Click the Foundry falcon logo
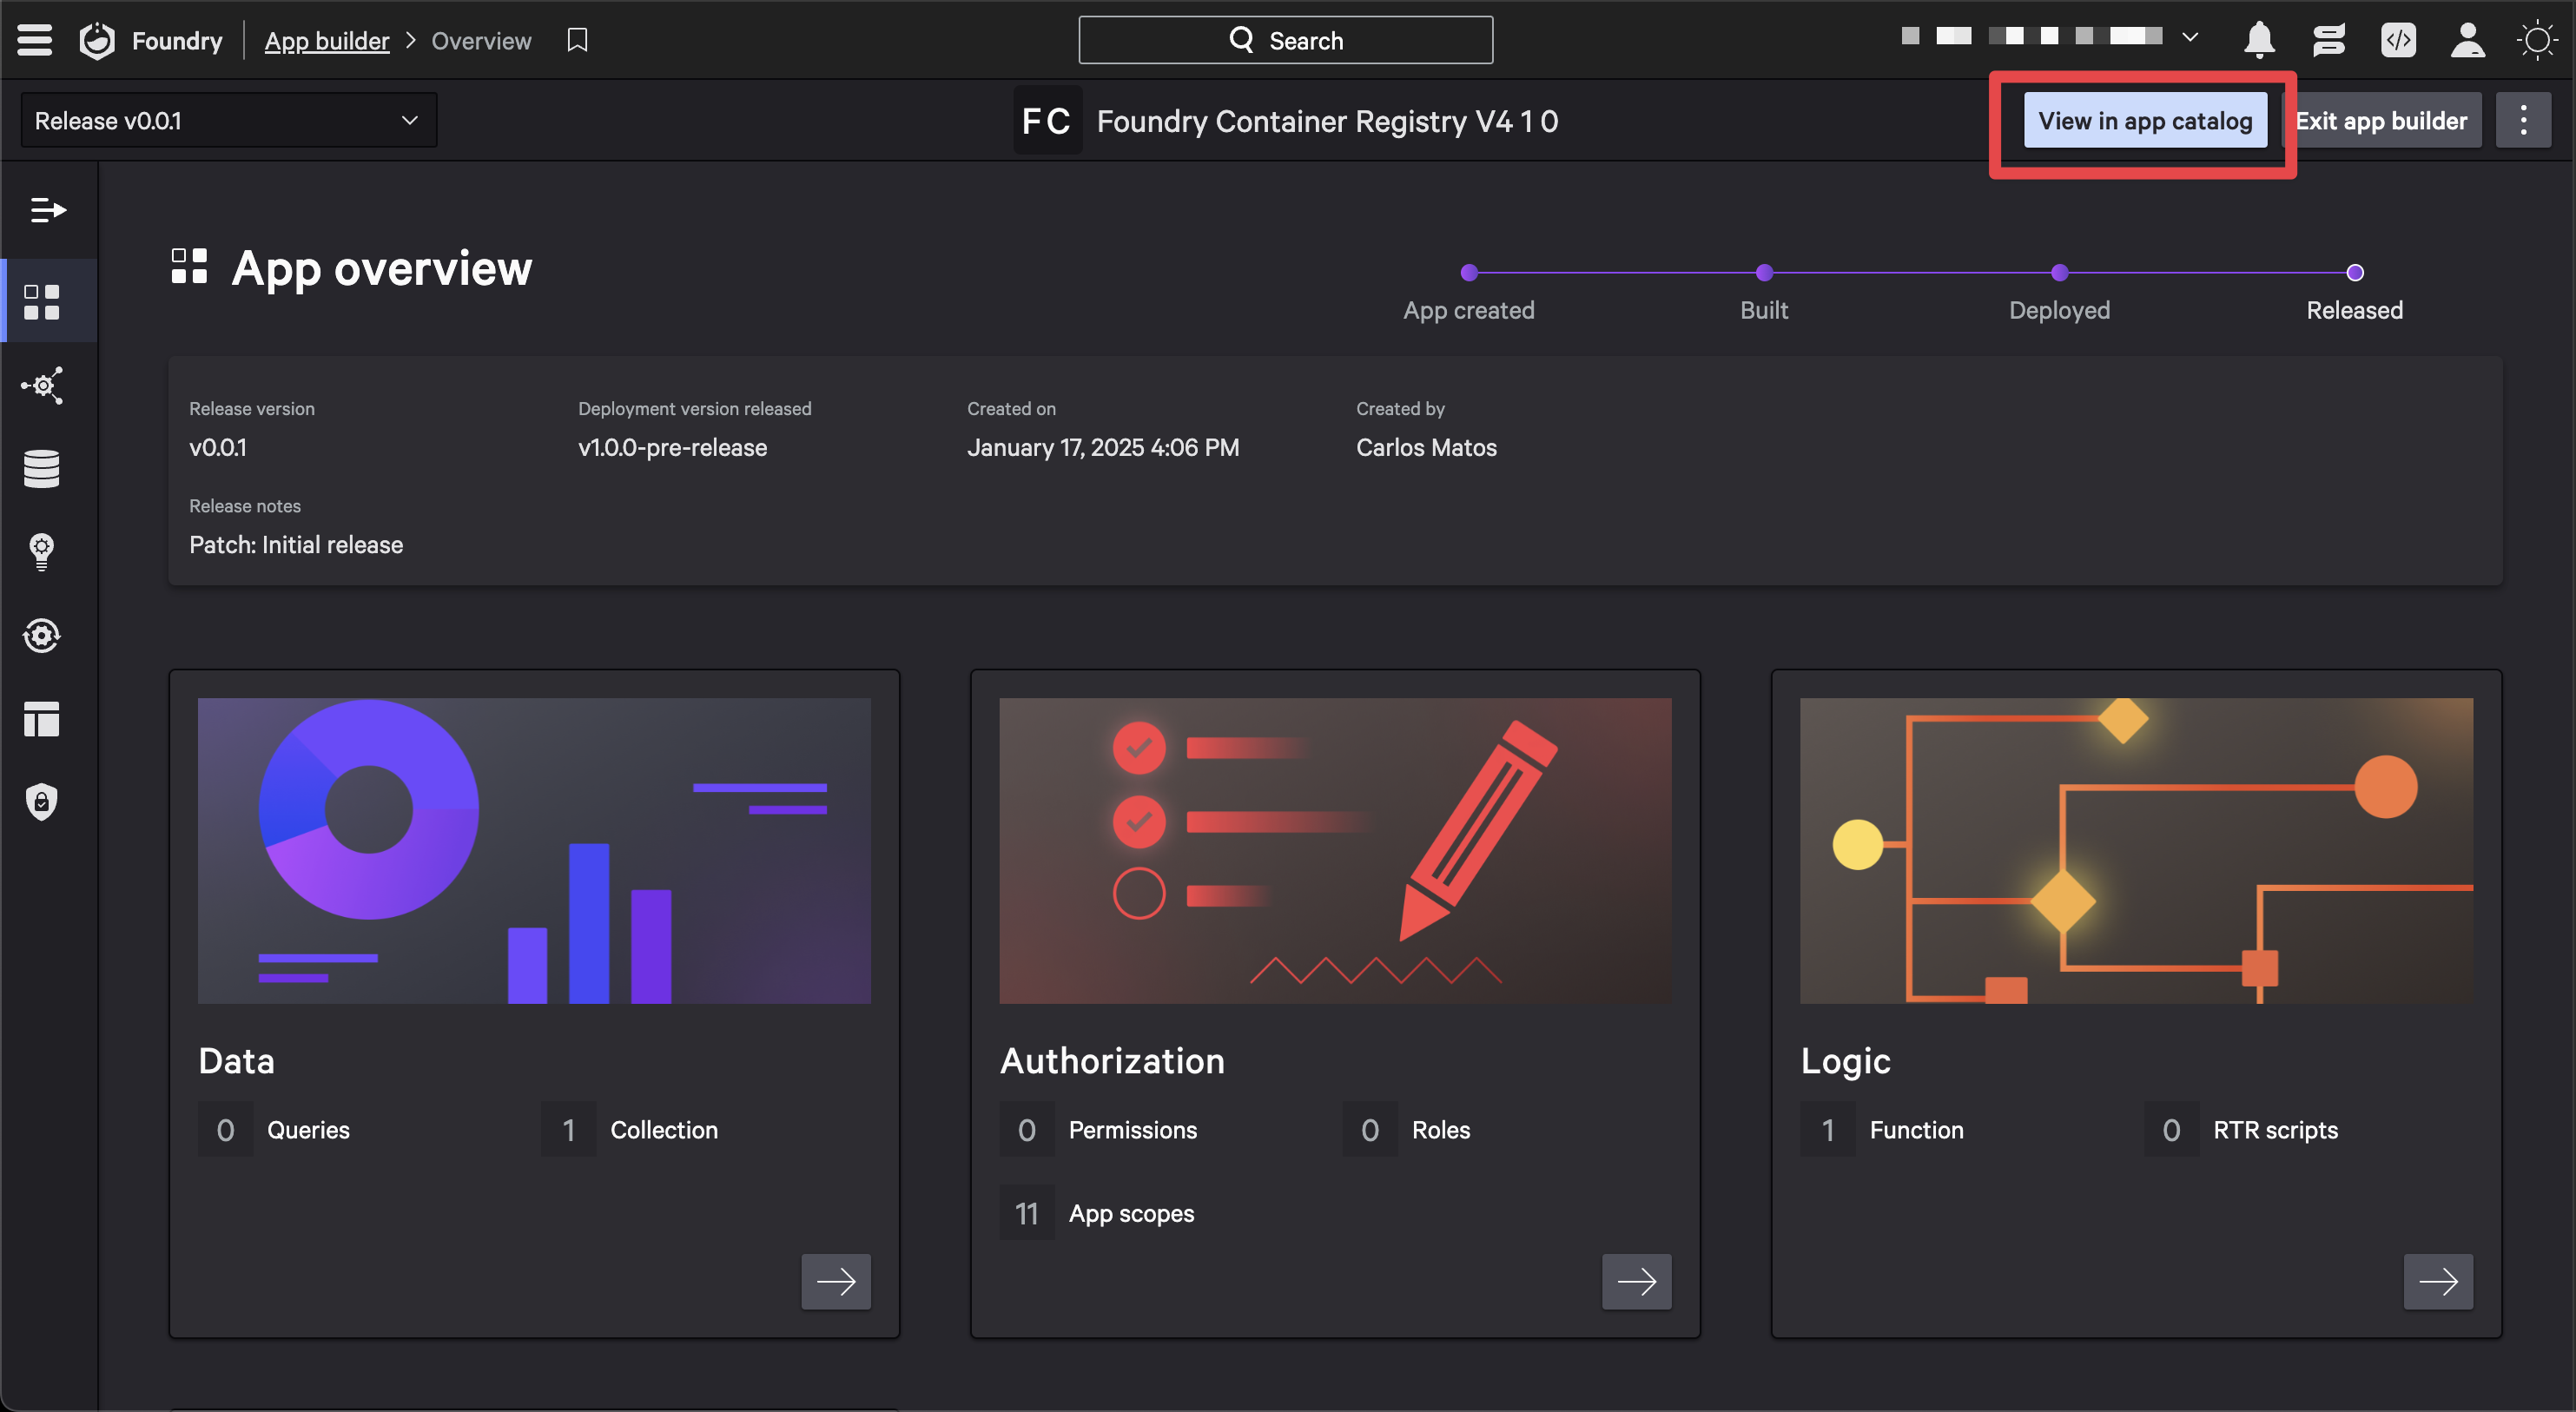 pos(97,40)
